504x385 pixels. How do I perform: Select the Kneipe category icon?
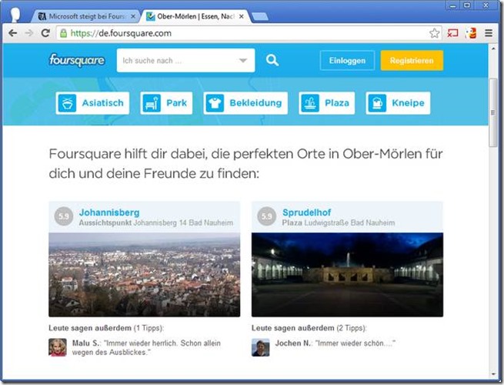(376, 103)
